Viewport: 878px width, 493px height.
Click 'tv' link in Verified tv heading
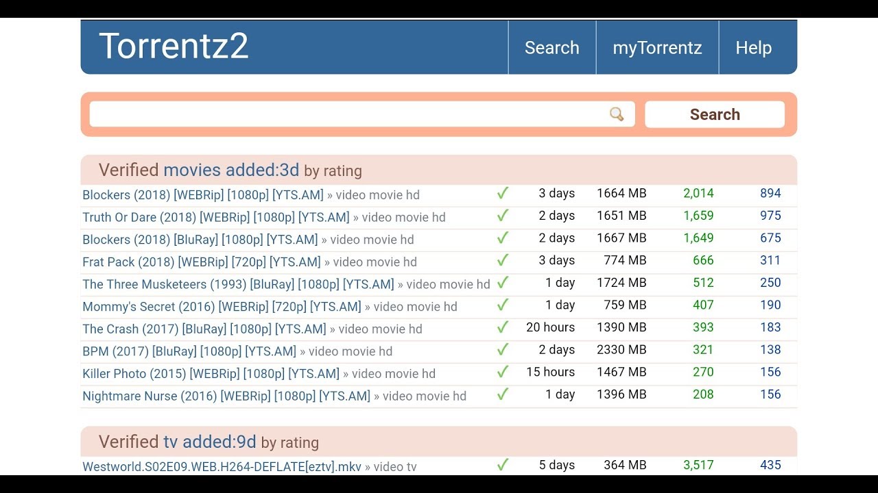[x=170, y=442]
